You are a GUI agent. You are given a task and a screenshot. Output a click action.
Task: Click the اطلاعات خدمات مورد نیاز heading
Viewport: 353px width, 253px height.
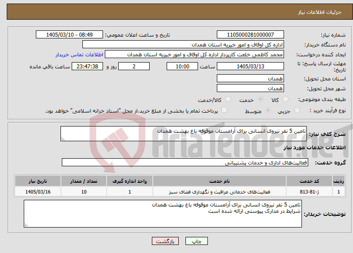coord(314,148)
